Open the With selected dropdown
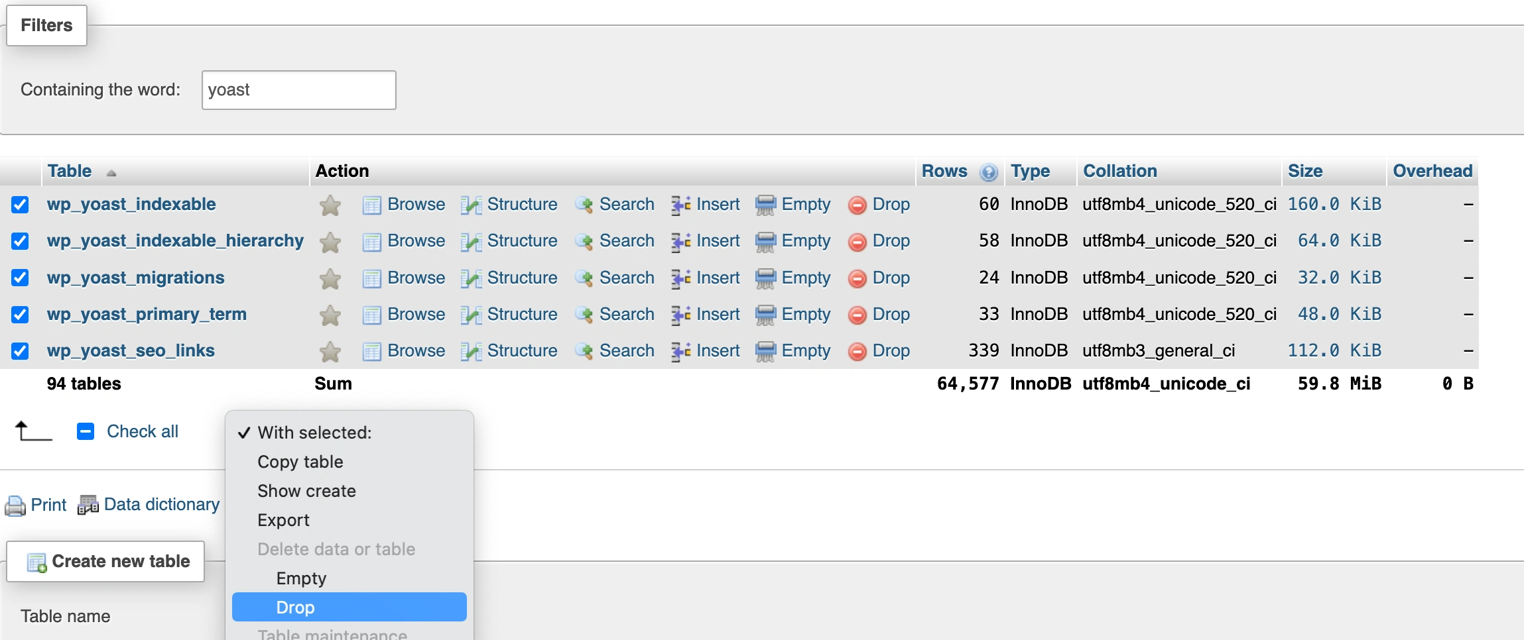The height and width of the screenshot is (640, 1524). point(314,432)
